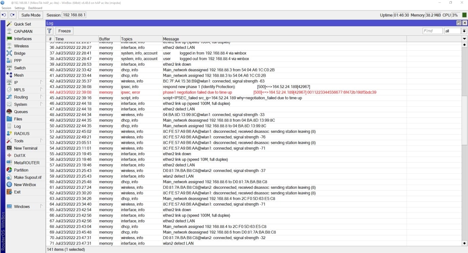The width and height of the screenshot is (468, 253).
Task: Open the RADIUS menu
Action: pos(22,134)
